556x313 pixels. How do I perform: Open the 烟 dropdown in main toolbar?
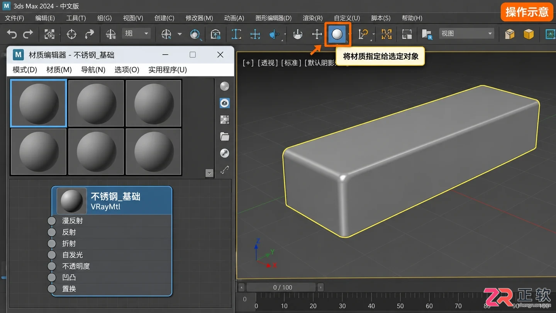point(136,34)
